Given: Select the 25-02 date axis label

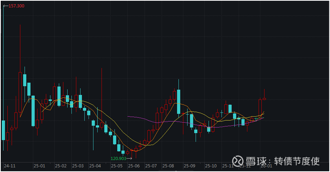Looking at the screenshot, I should (61, 166).
